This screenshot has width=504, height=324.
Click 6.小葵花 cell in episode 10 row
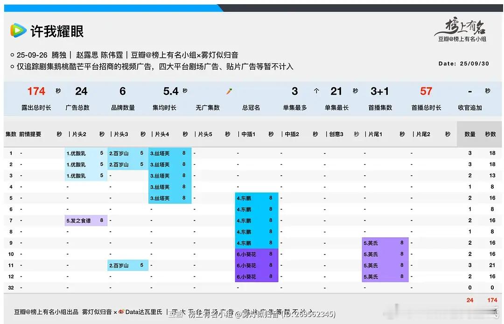[x=257, y=255]
